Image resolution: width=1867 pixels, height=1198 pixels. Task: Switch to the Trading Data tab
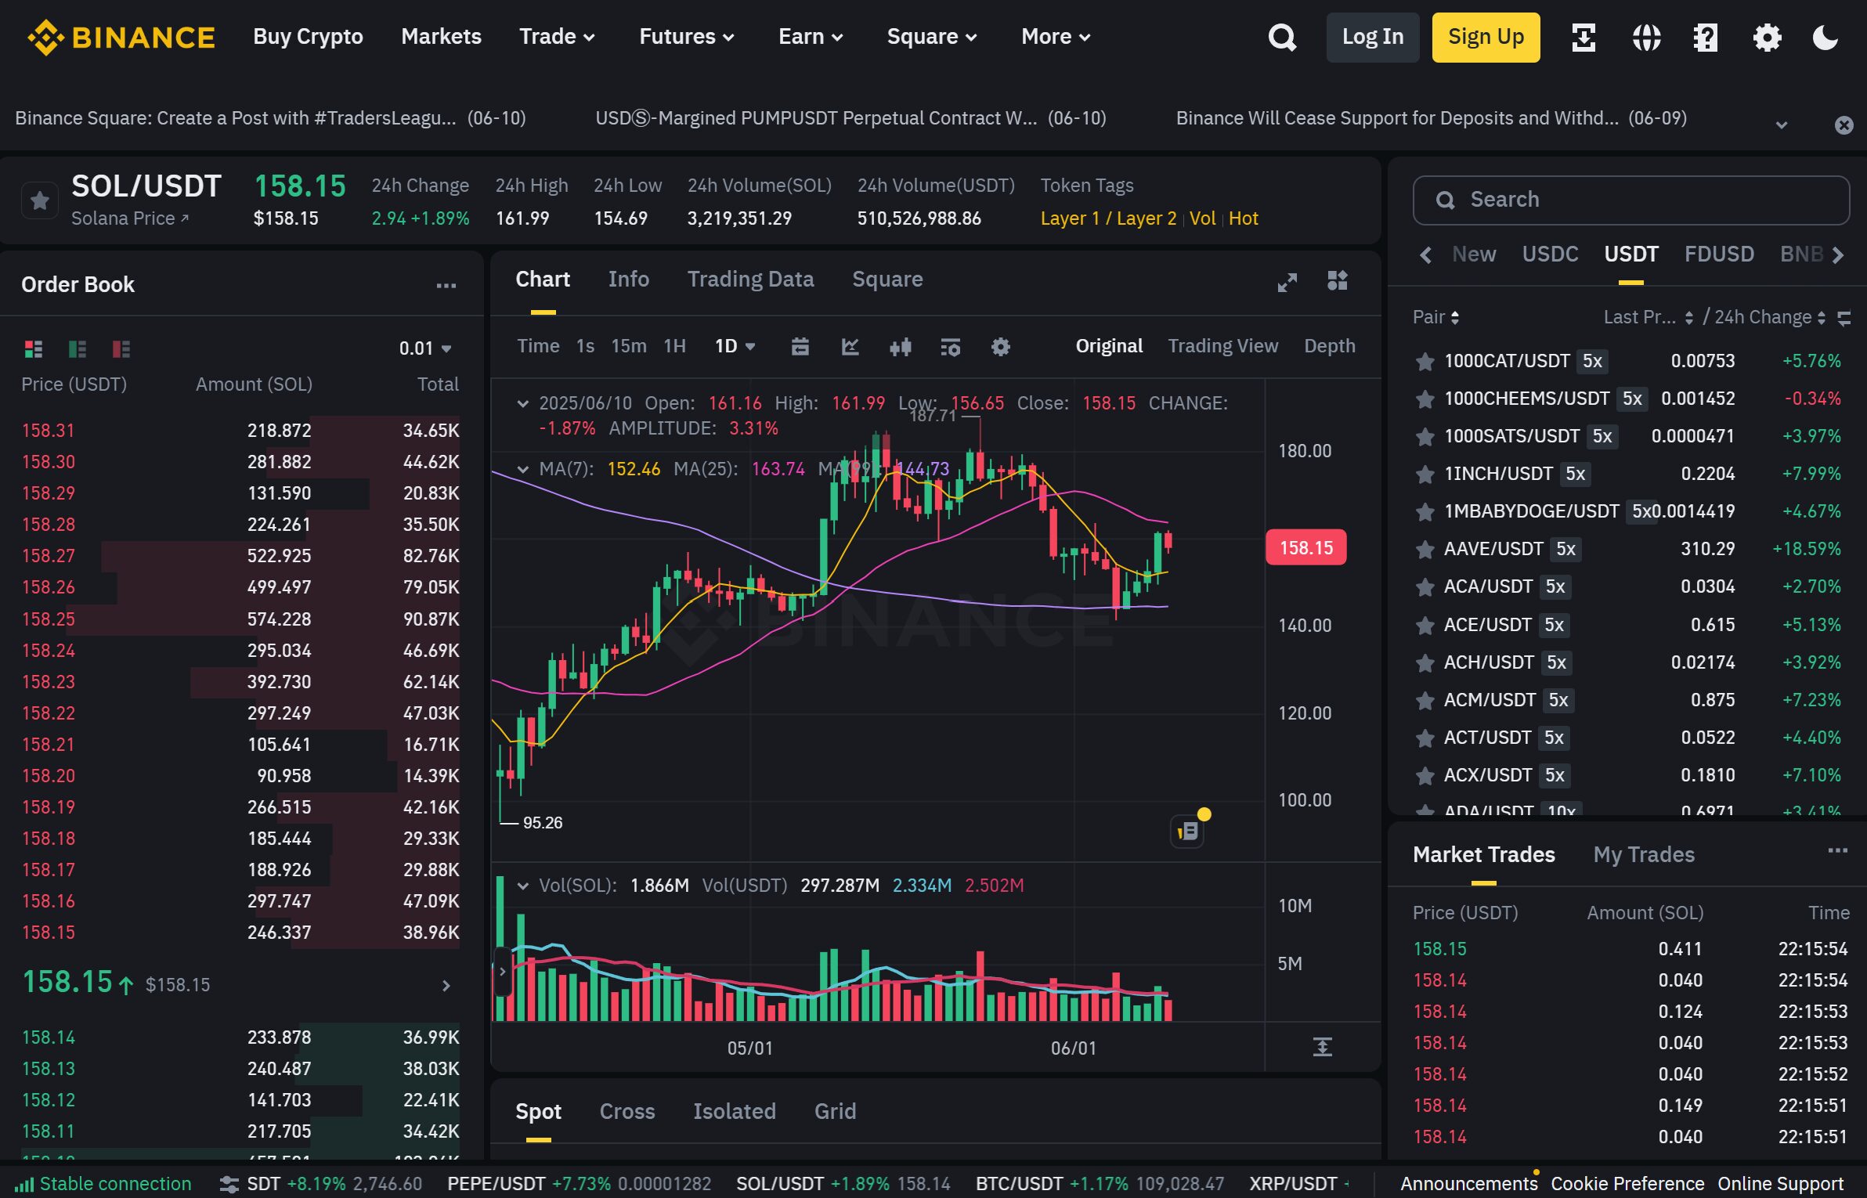tap(751, 279)
